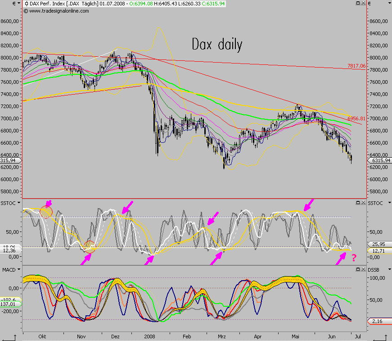Open the € currency dropdown on left axis
Image resolution: width=392 pixels, height=341 pixels.
[x=19, y=3]
